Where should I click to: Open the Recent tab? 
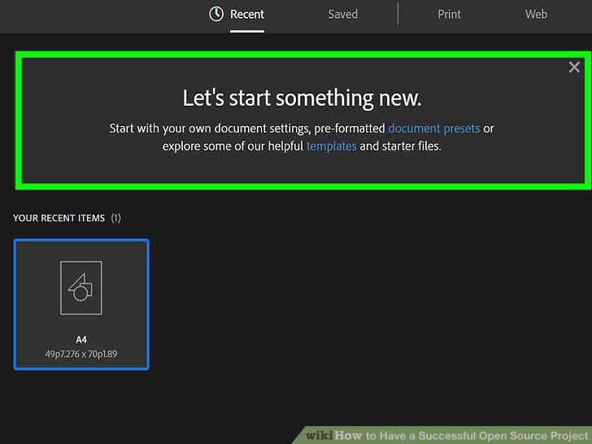click(x=247, y=15)
